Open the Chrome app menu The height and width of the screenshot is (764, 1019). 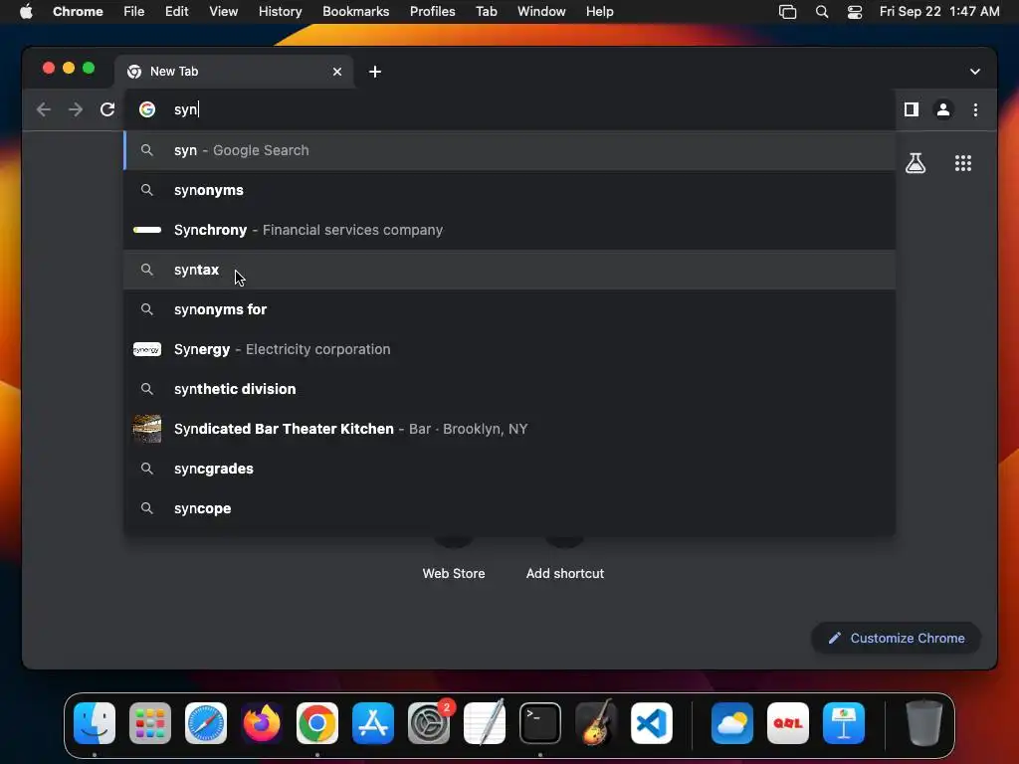click(78, 12)
